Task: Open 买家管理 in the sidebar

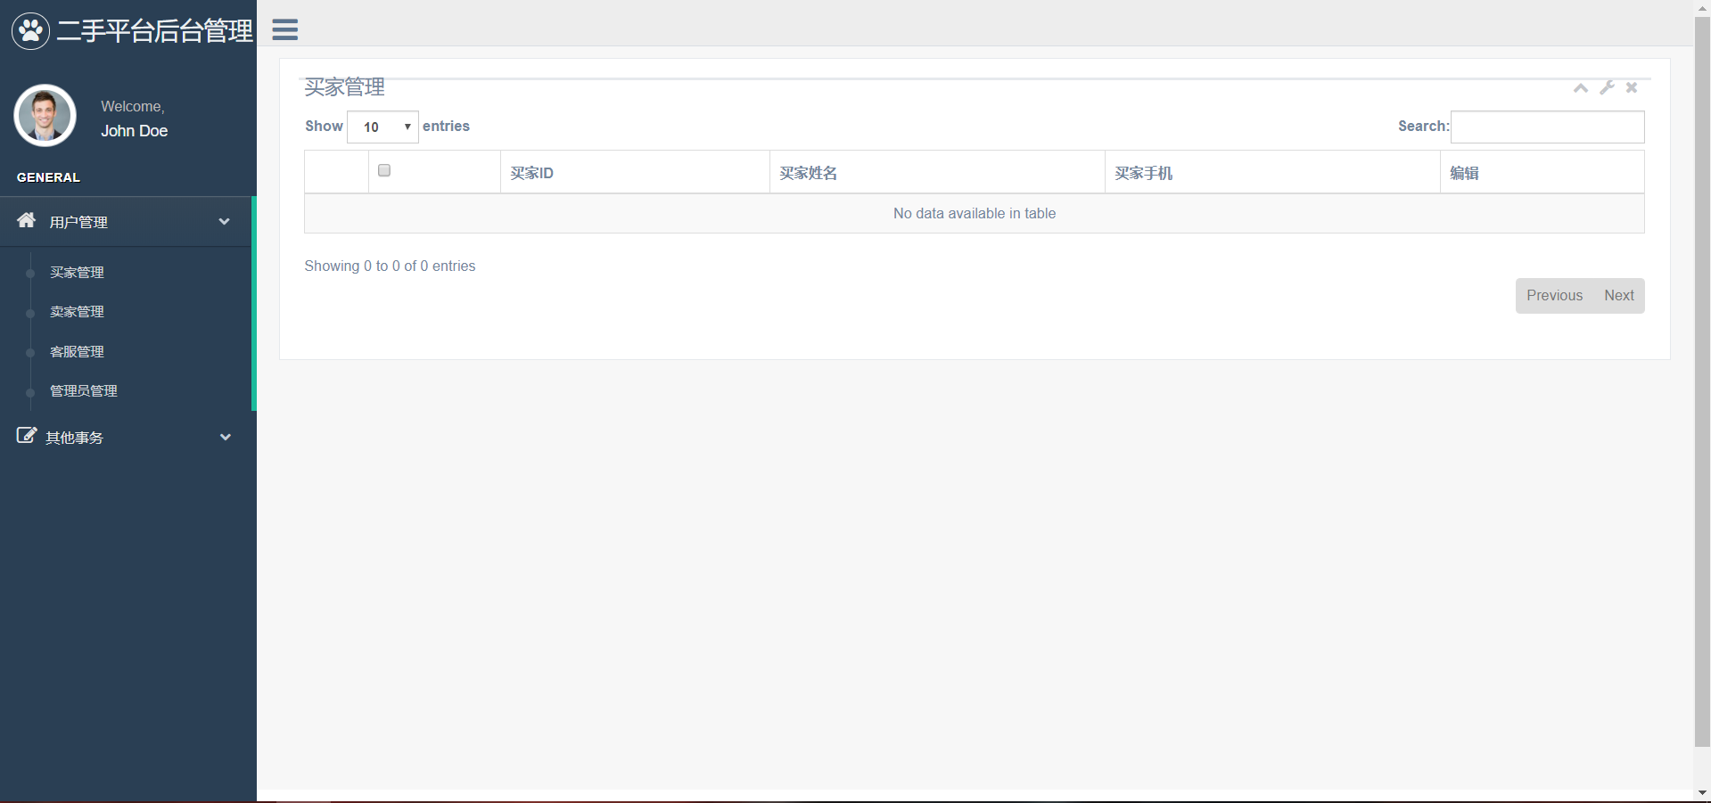Action: click(77, 273)
